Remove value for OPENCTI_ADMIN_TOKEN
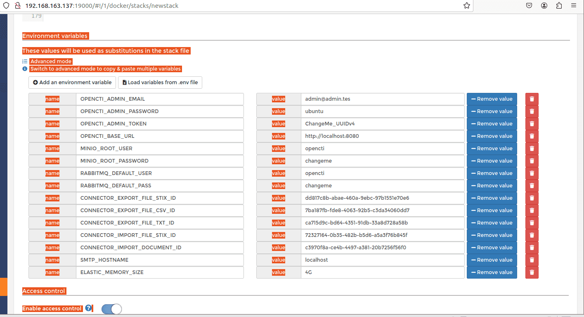The image size is (584, 317). click(492, 124)
